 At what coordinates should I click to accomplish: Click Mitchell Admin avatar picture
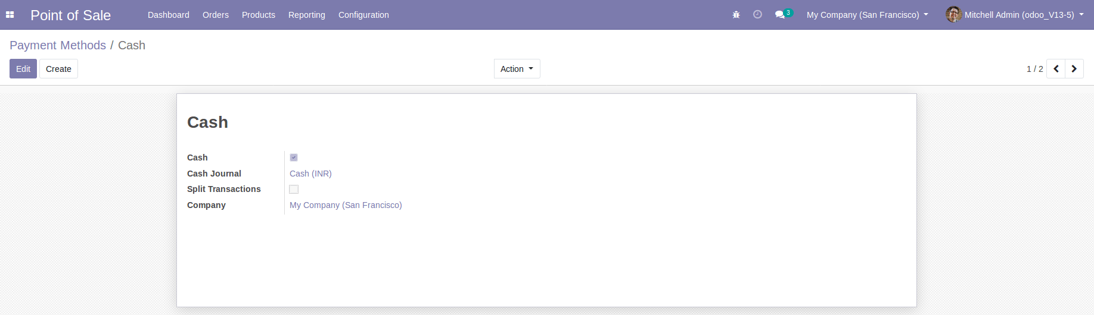coord(953,15)
